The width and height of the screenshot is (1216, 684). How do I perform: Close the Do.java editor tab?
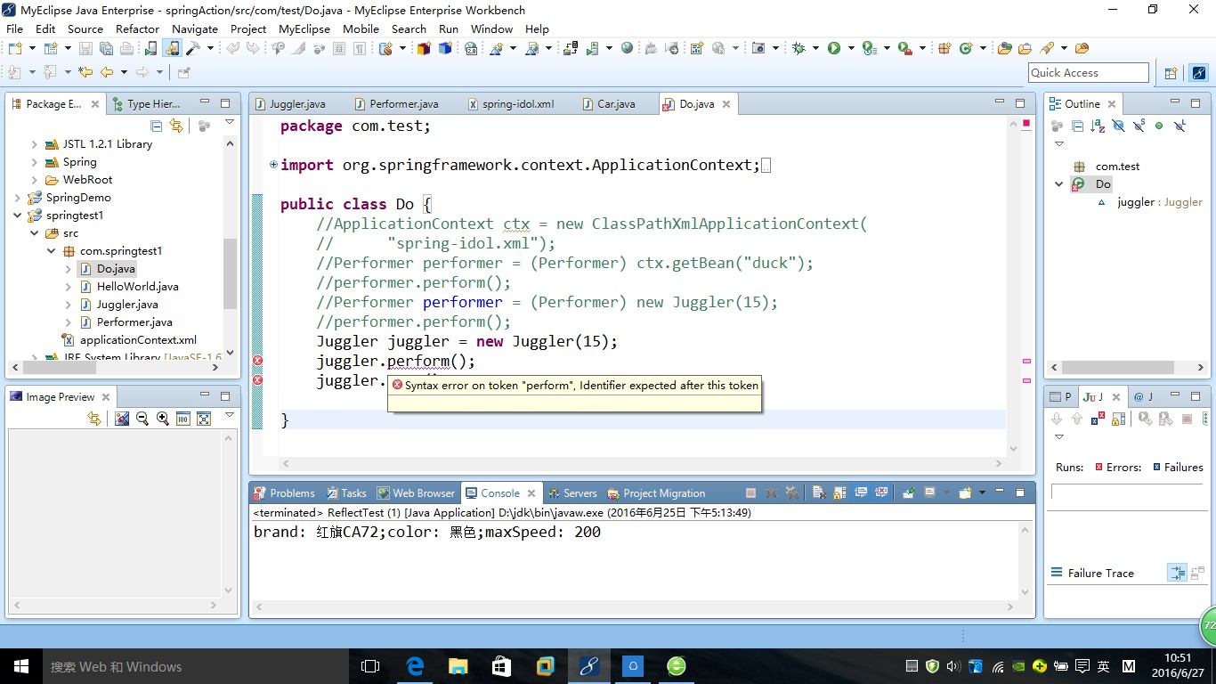tap(726, 103)
